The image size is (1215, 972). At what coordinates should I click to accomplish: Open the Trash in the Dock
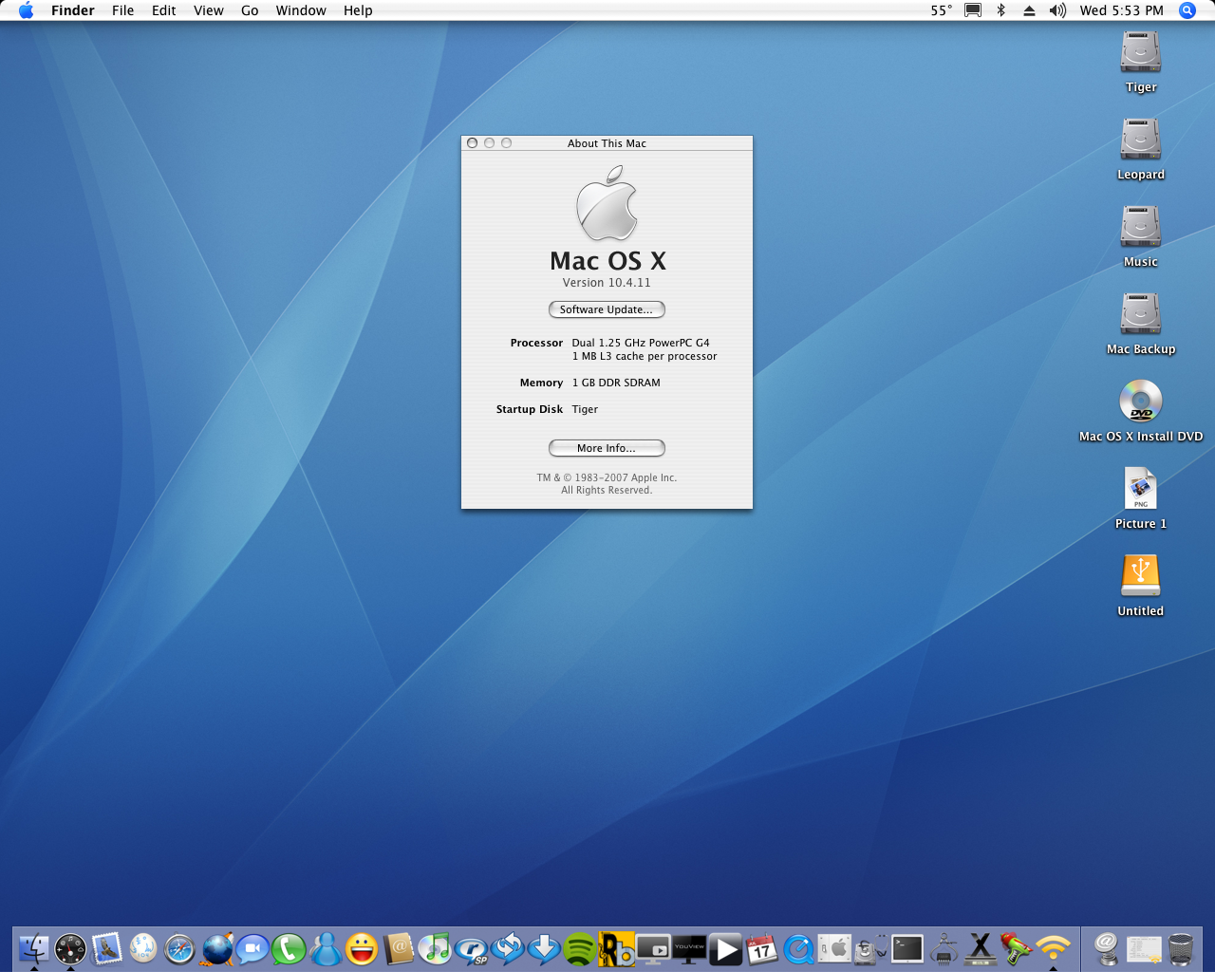[x=1181, y=948]
